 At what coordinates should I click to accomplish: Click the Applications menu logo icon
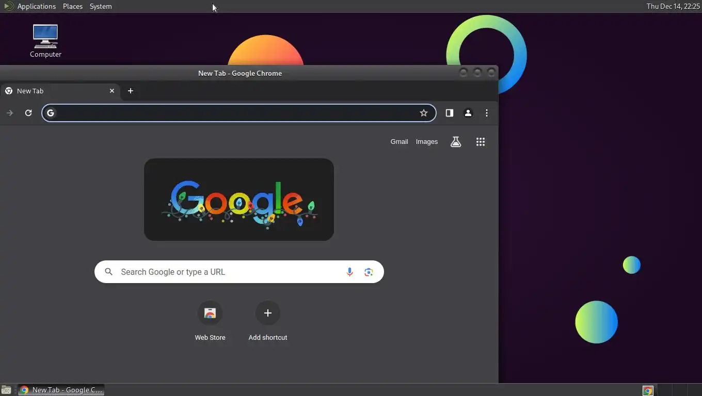(8, 6)
